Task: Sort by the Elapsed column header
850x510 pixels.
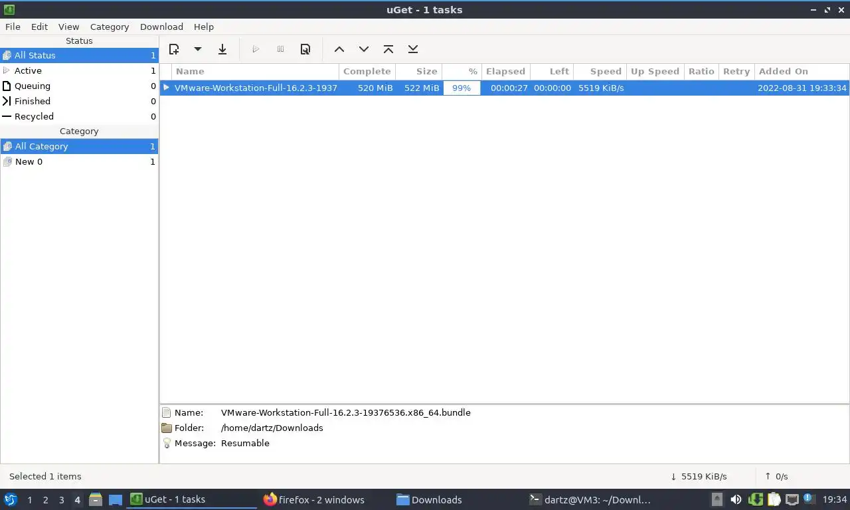Action: click(x=505, y=71)
